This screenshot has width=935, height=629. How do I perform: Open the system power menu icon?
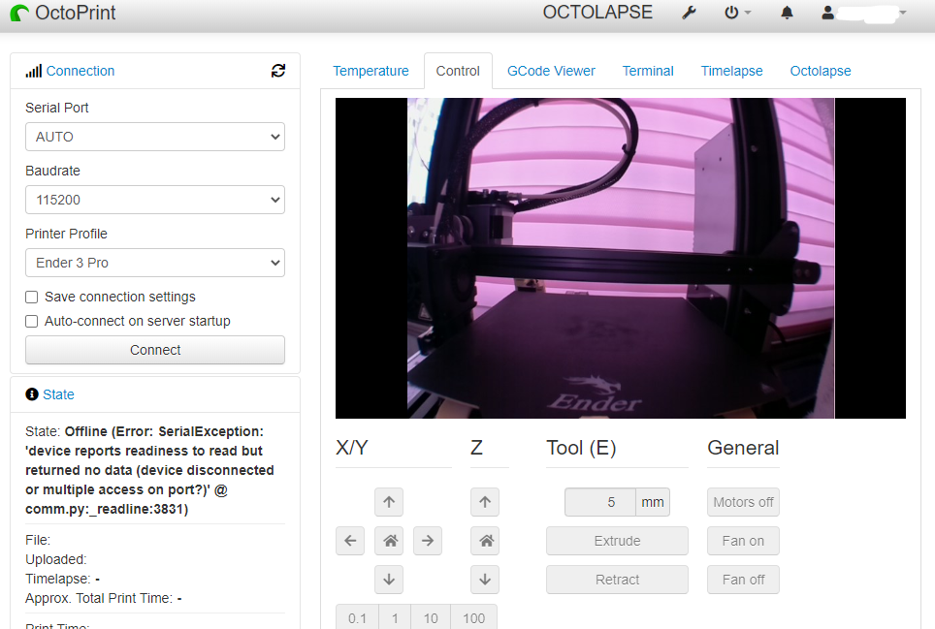[731, 13]
